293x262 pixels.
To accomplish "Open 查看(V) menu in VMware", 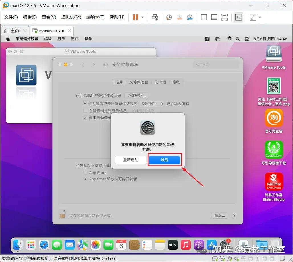I will (49, 17).
